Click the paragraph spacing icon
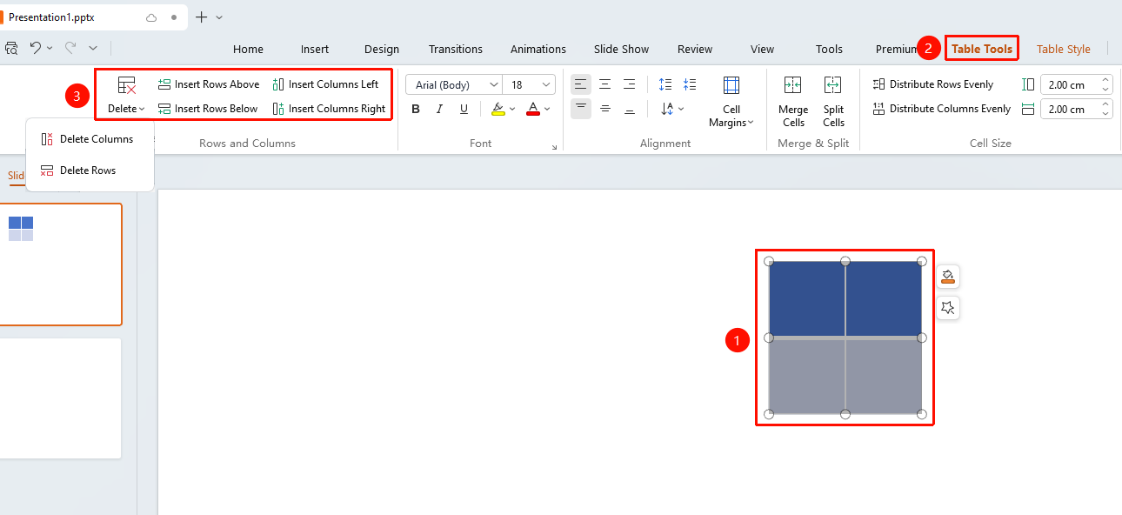Screen dimensions: 1122x515 tap(690, 84)
